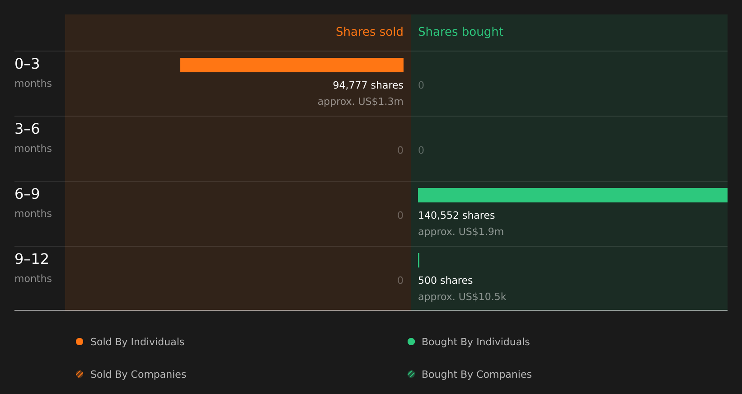Click the bought zero in 3–6 months row
The height and width of the screenshot is (394, 742).
click(x=421, y=150)
